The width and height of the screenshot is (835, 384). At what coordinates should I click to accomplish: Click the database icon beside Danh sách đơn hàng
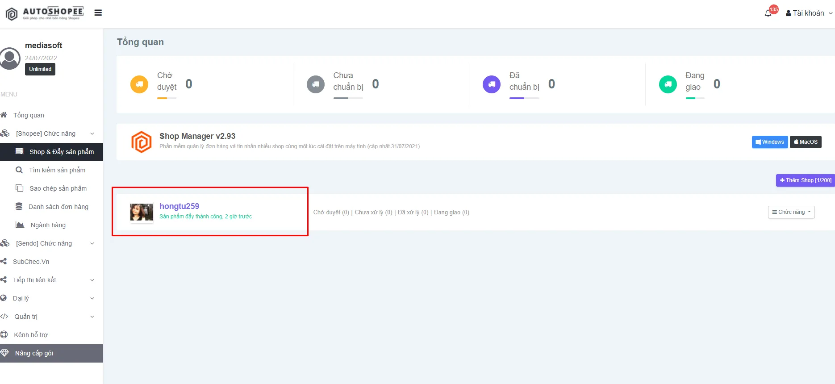coord(19,207)
